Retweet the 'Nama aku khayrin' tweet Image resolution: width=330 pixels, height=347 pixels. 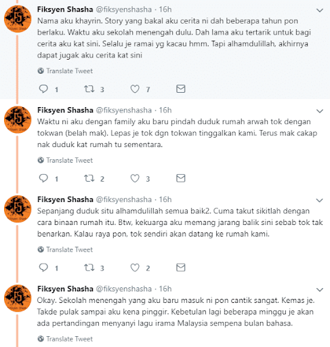(89, 89)
